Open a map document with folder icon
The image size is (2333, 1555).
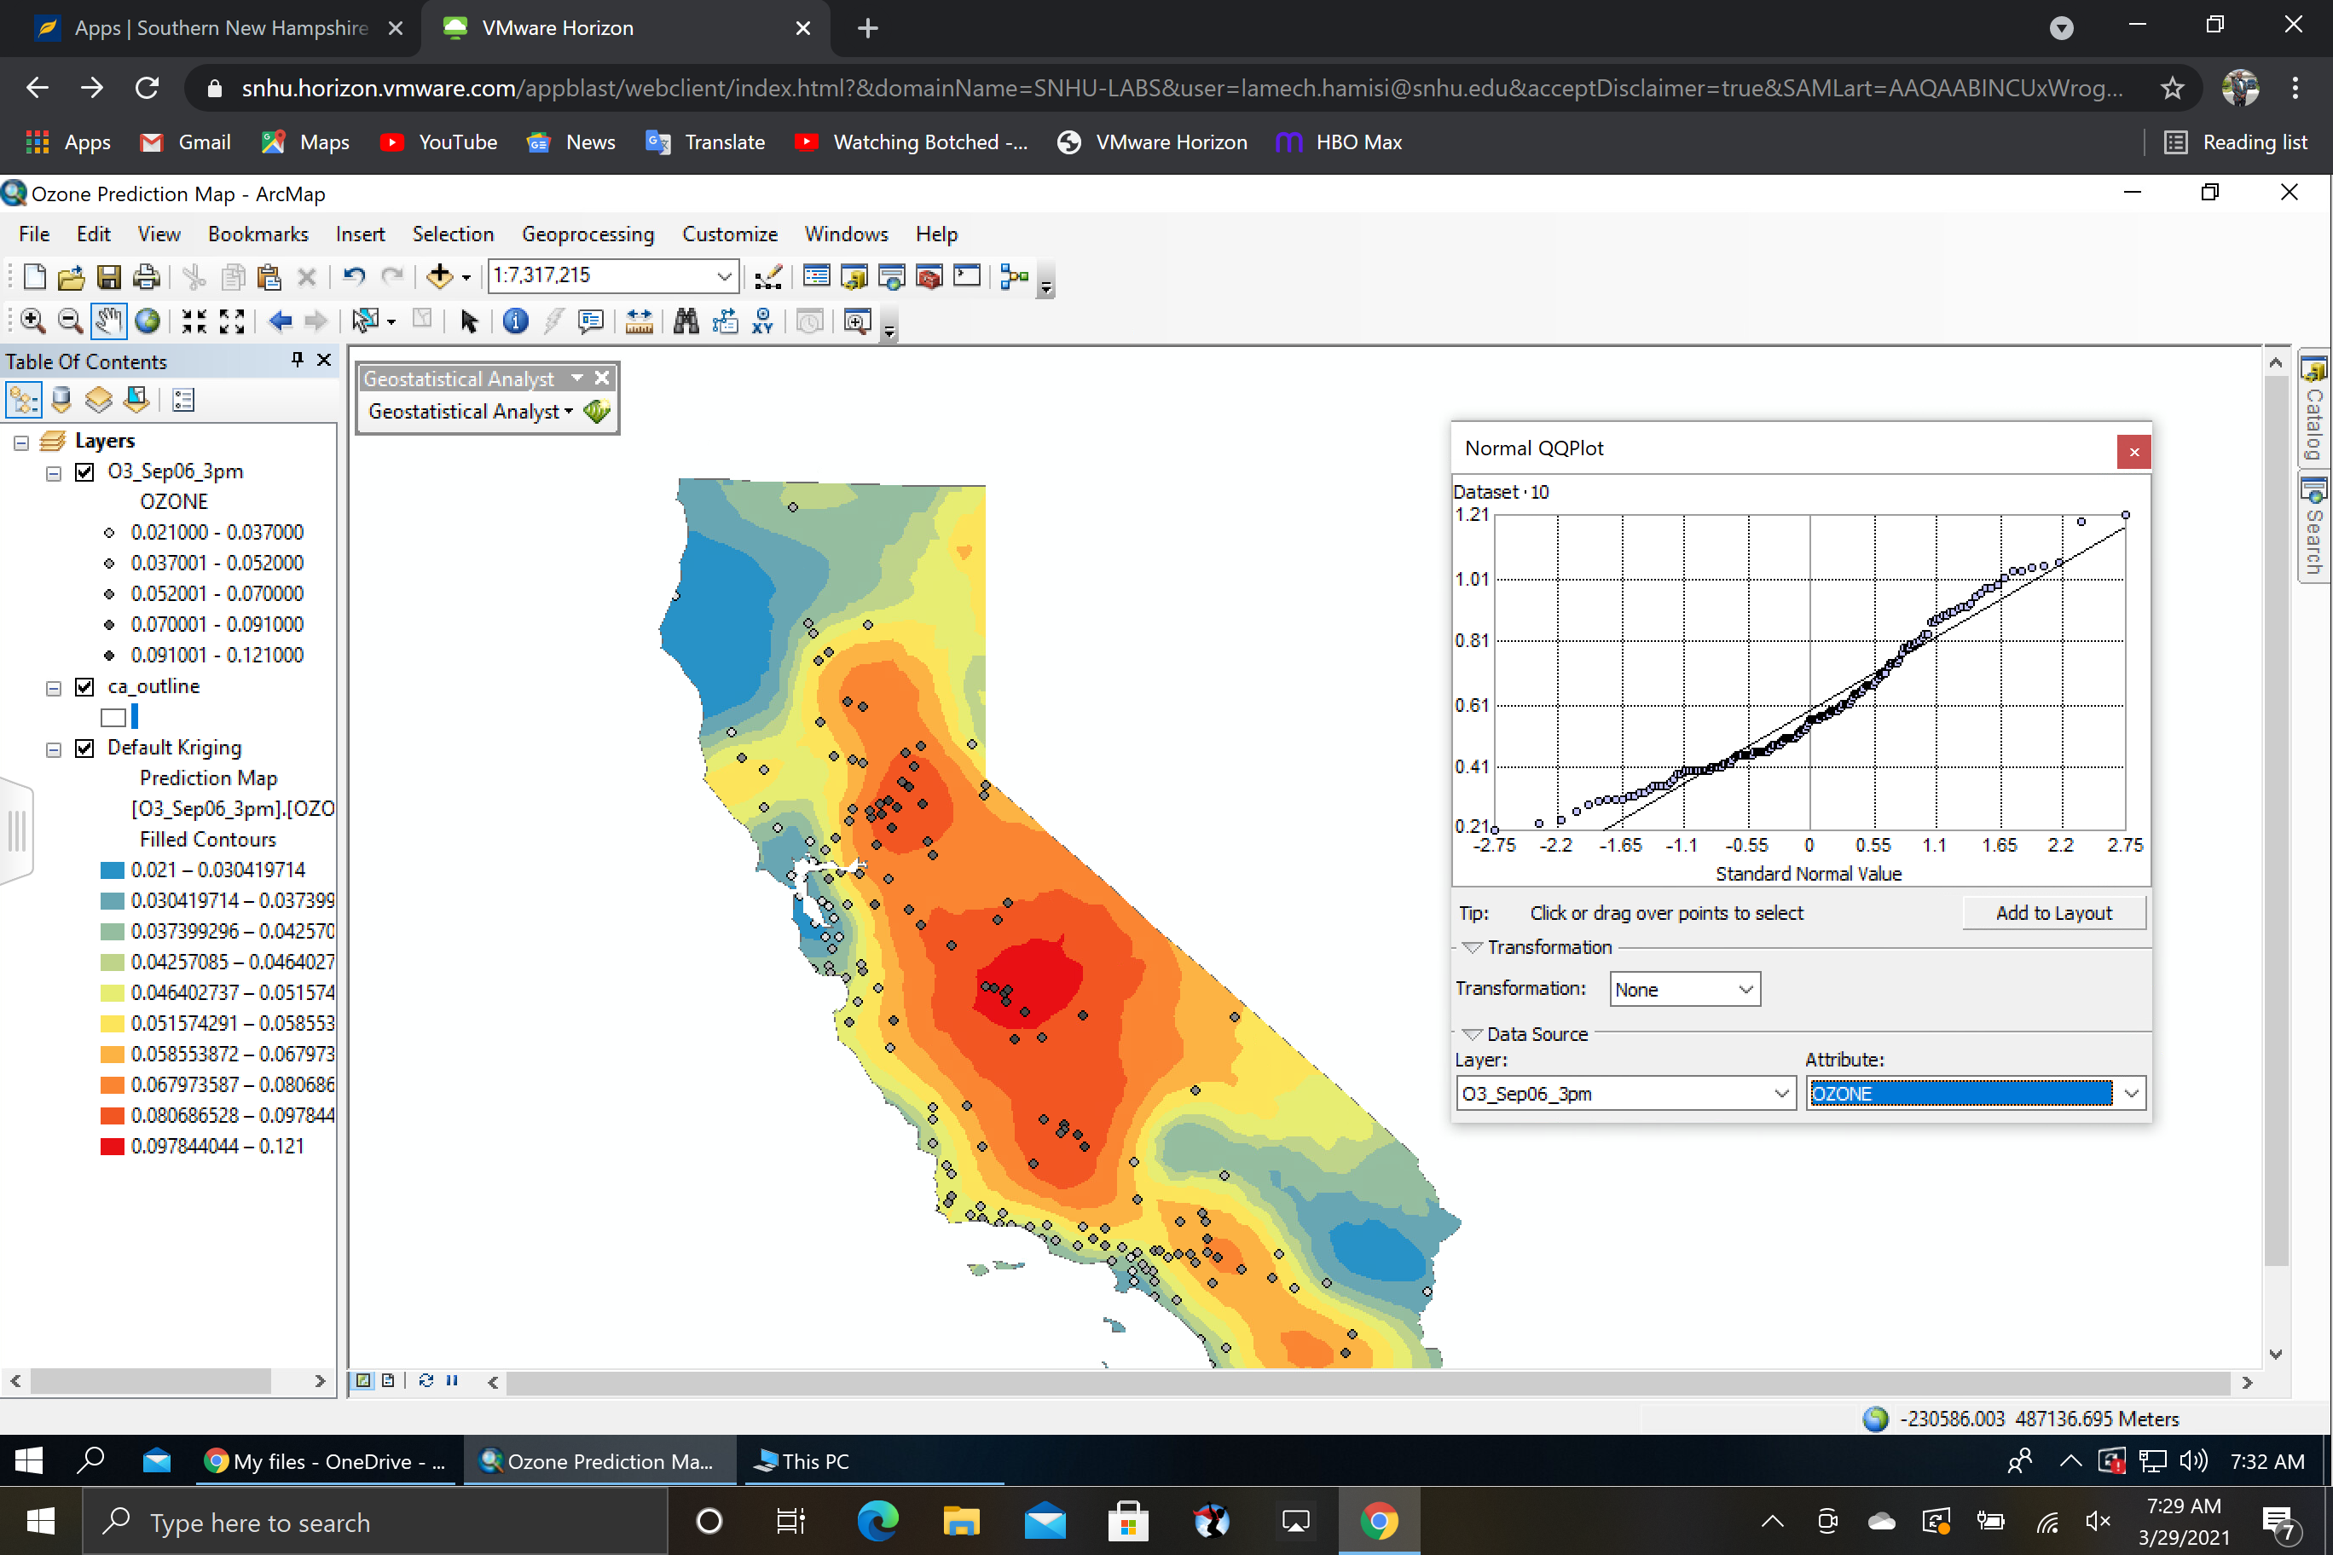[71, 277]
